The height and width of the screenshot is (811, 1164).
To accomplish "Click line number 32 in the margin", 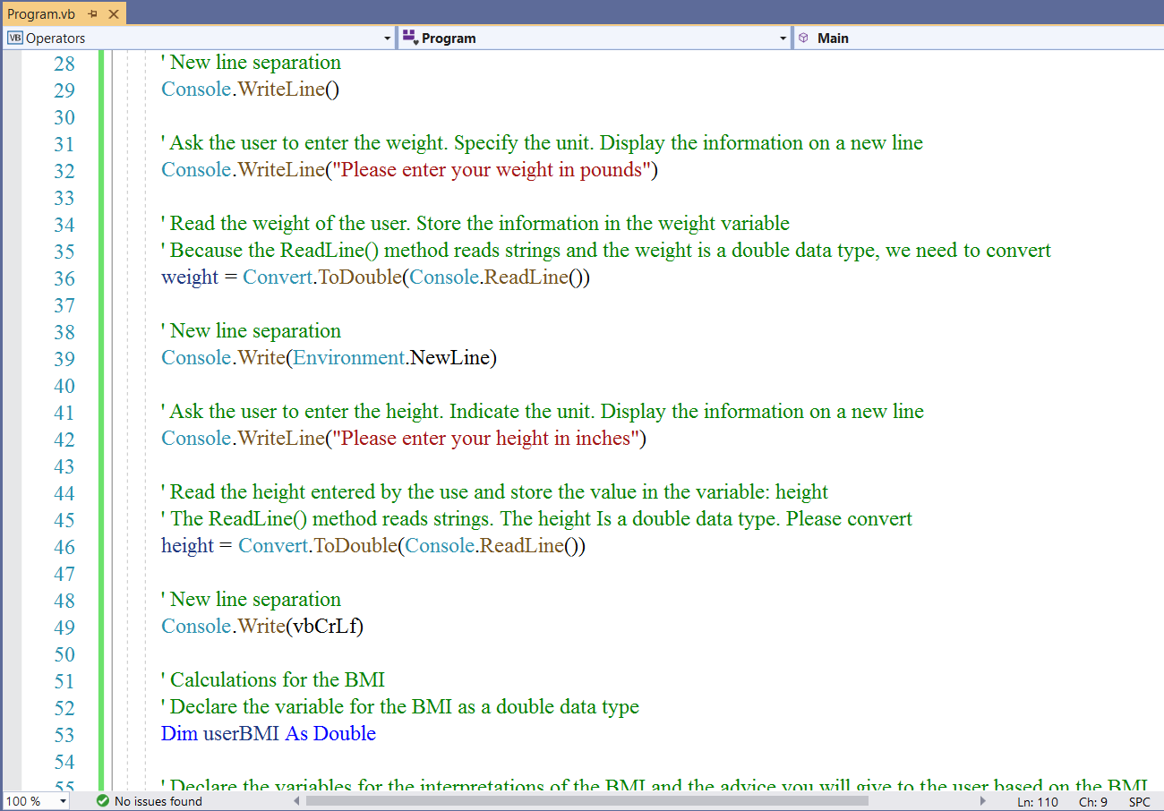I will (64, 171).
